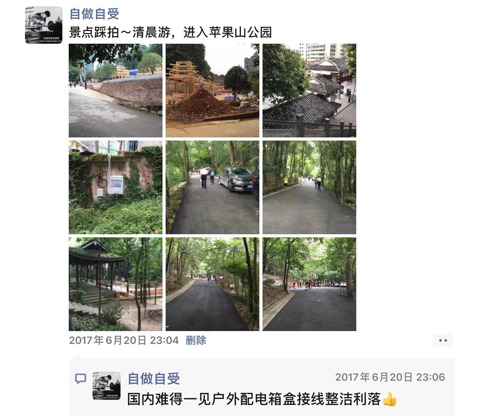View bottom-middle tree-lined road photo

click(212, 284)
